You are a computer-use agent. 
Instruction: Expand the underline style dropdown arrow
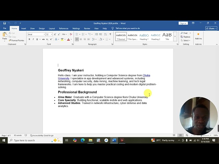[x=40, y=39]
